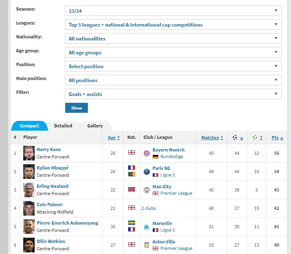Click Cole Palmer's player photo thumbnail
Viewport: 291px width, 254px height.
(29, 208)
